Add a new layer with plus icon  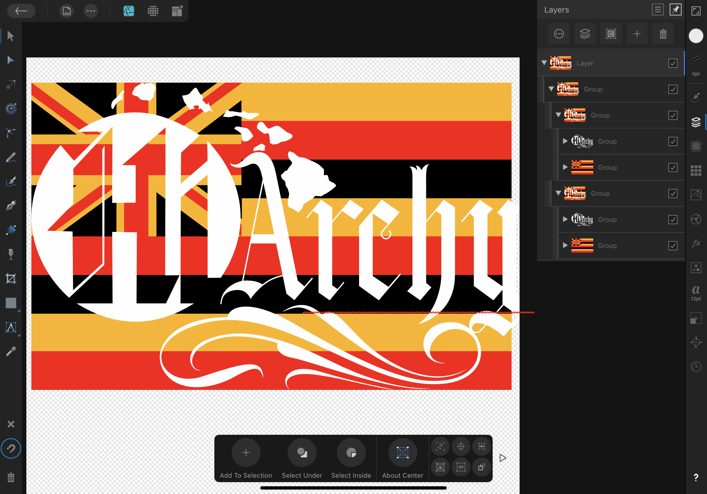(637, 34)
